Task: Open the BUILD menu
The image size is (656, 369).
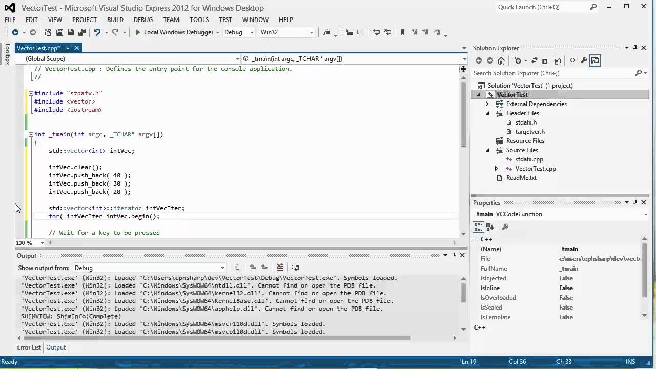Action: 115,19
